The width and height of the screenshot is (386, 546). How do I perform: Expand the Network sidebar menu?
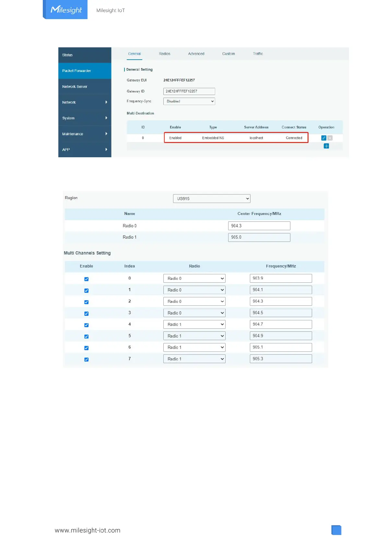[85, 102]
